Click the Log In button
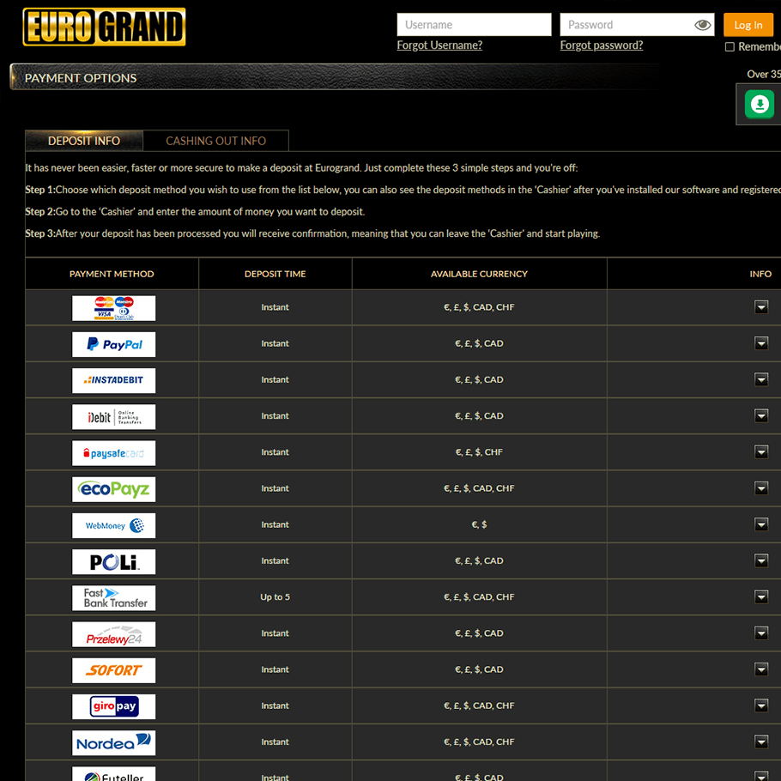Screen dimensions: 781x781 point(748,25)
